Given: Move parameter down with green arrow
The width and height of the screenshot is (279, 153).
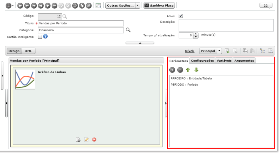Looking at the screenshot, I should click(x=196, y=70).
